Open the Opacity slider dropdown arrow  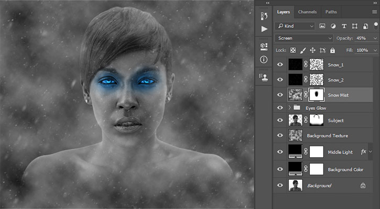pos(375,39)
